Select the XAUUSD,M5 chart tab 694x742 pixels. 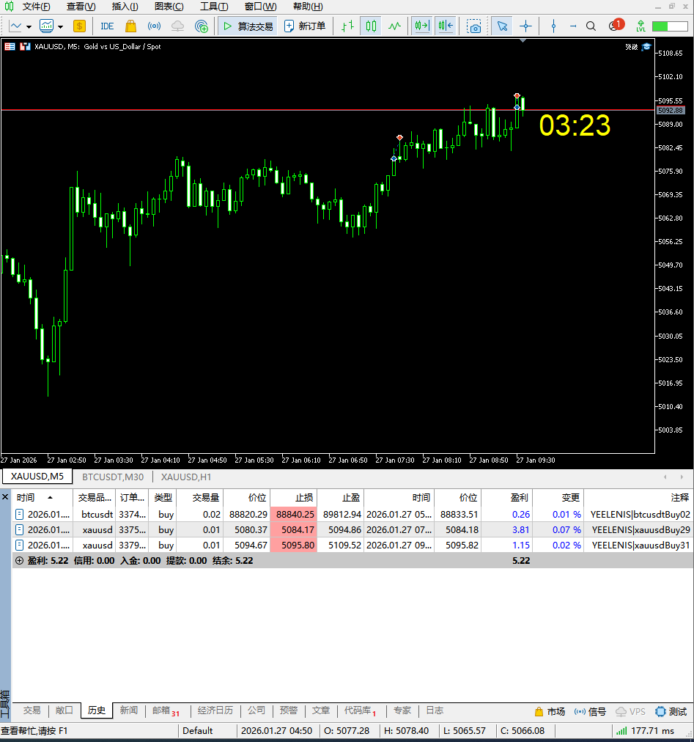pyautogui.click(x=37, y=477)
